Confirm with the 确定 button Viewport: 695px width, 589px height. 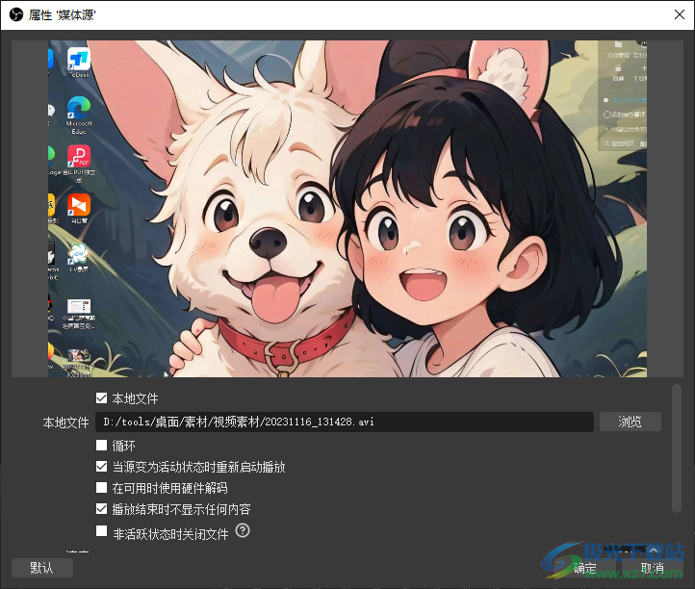click(x=584, y=568)
